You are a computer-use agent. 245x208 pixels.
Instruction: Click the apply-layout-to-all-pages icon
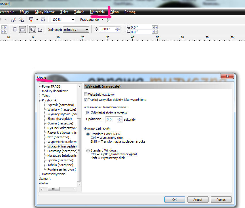click(32, 29)
